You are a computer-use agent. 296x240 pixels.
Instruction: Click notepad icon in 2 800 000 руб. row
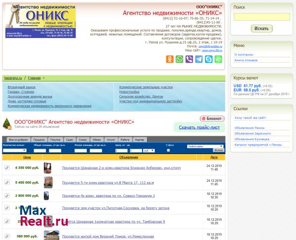(7, 196)
